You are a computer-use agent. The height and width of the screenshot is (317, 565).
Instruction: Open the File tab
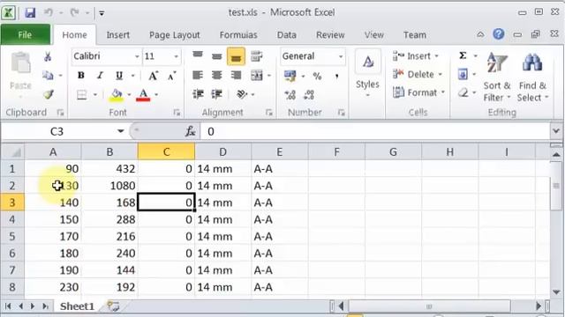point(25,35)
